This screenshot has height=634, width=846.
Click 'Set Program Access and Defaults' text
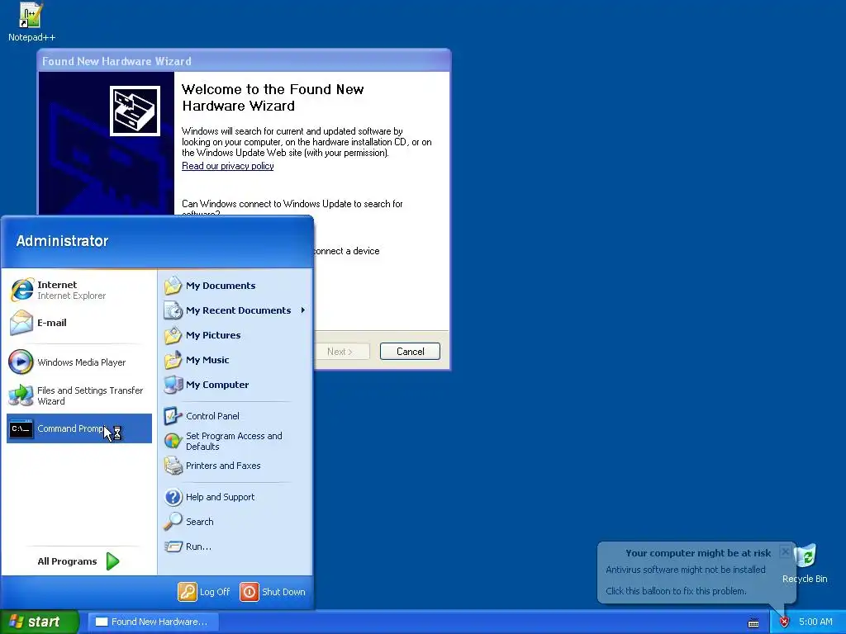coord(234,441)
